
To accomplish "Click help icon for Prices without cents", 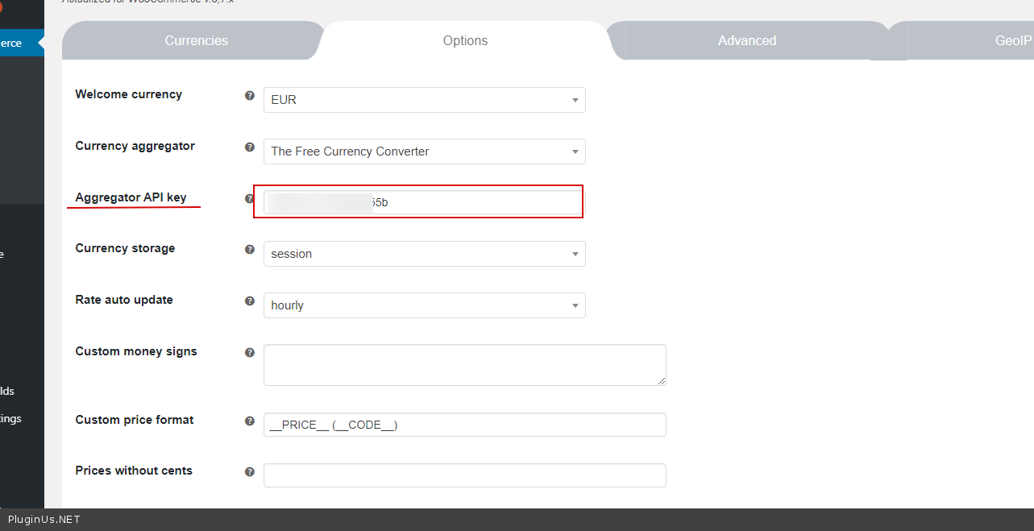I will click(x=250, y=471).
